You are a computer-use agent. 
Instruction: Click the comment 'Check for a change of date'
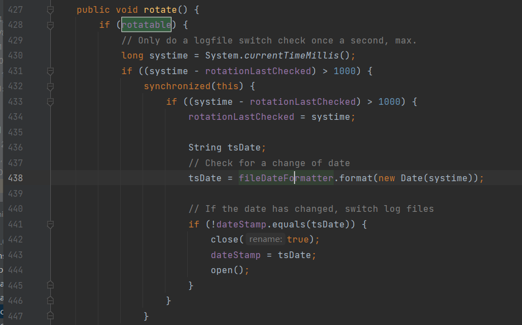[277, 163]
